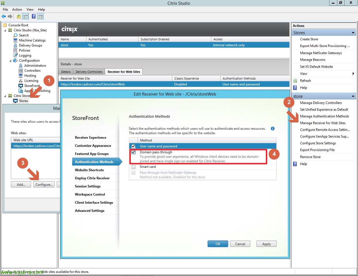Open the View menu

pos(30,10)
